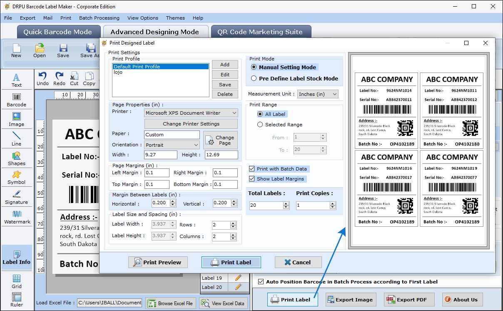Edit Label 19 with pencil icon
The width and height of the screenshot is (503, 311).
238,278
